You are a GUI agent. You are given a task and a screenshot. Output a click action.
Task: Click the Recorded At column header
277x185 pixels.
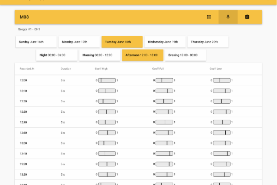click(27, 69)
